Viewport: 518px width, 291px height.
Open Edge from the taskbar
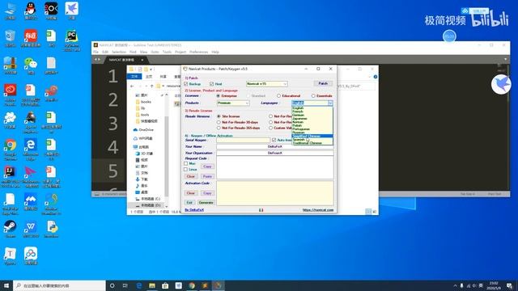pyautogui.click(x=139, y=285)
